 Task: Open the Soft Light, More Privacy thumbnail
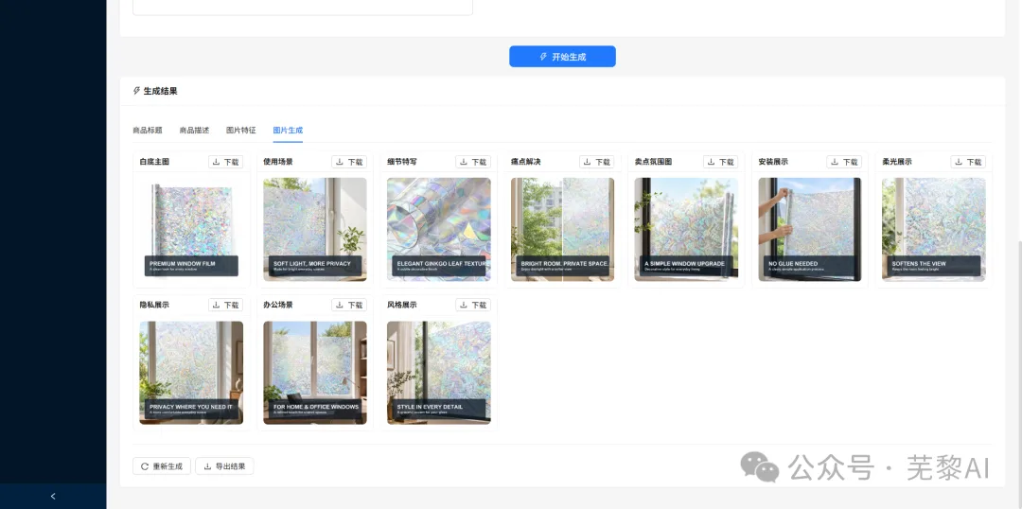pyautogui.click(x=315, y=229)
